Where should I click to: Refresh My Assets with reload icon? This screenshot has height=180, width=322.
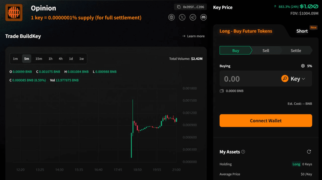pos(309,152)
